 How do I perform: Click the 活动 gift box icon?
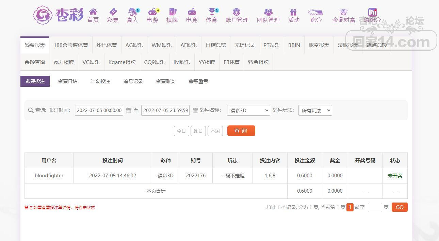(x=293, y=12)
